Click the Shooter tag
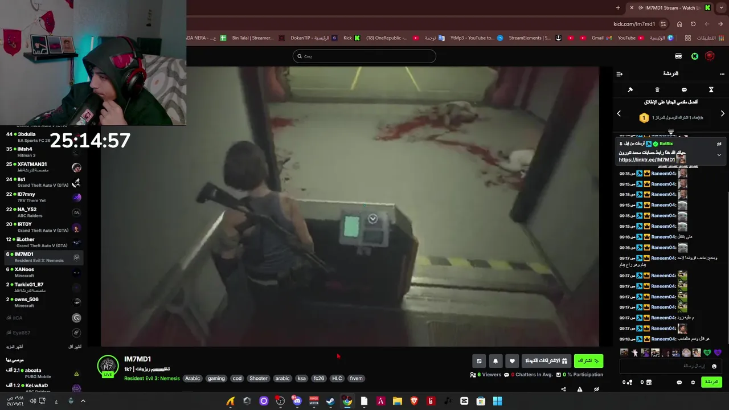729x410 pixels. (x=258, y=378)
